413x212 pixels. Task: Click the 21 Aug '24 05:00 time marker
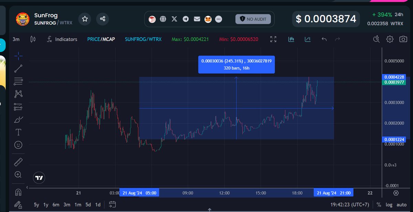pos(139,193)
